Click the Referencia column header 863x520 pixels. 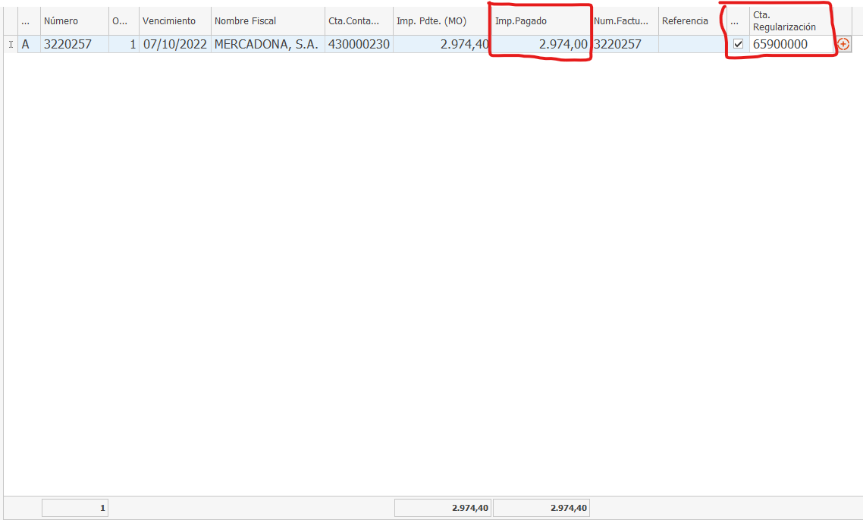click(x=692, y=21)
